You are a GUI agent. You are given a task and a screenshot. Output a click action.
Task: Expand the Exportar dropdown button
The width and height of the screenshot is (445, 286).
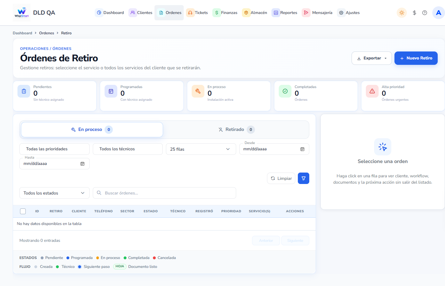point(372,58)
